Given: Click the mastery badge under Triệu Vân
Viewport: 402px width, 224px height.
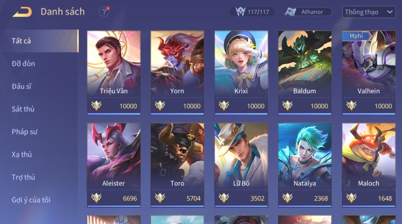Looking at the screenshot, I should click(x=96, y=106).
